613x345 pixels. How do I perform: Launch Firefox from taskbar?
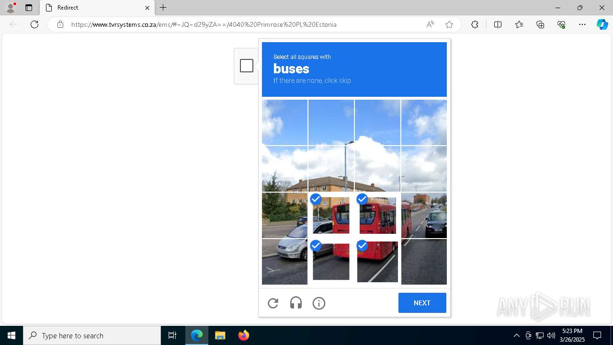tap(244, 335)
